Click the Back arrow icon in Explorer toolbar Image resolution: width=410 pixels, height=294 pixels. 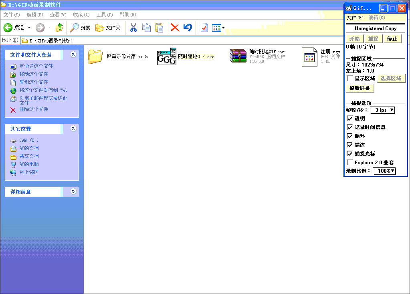(8, 28)
